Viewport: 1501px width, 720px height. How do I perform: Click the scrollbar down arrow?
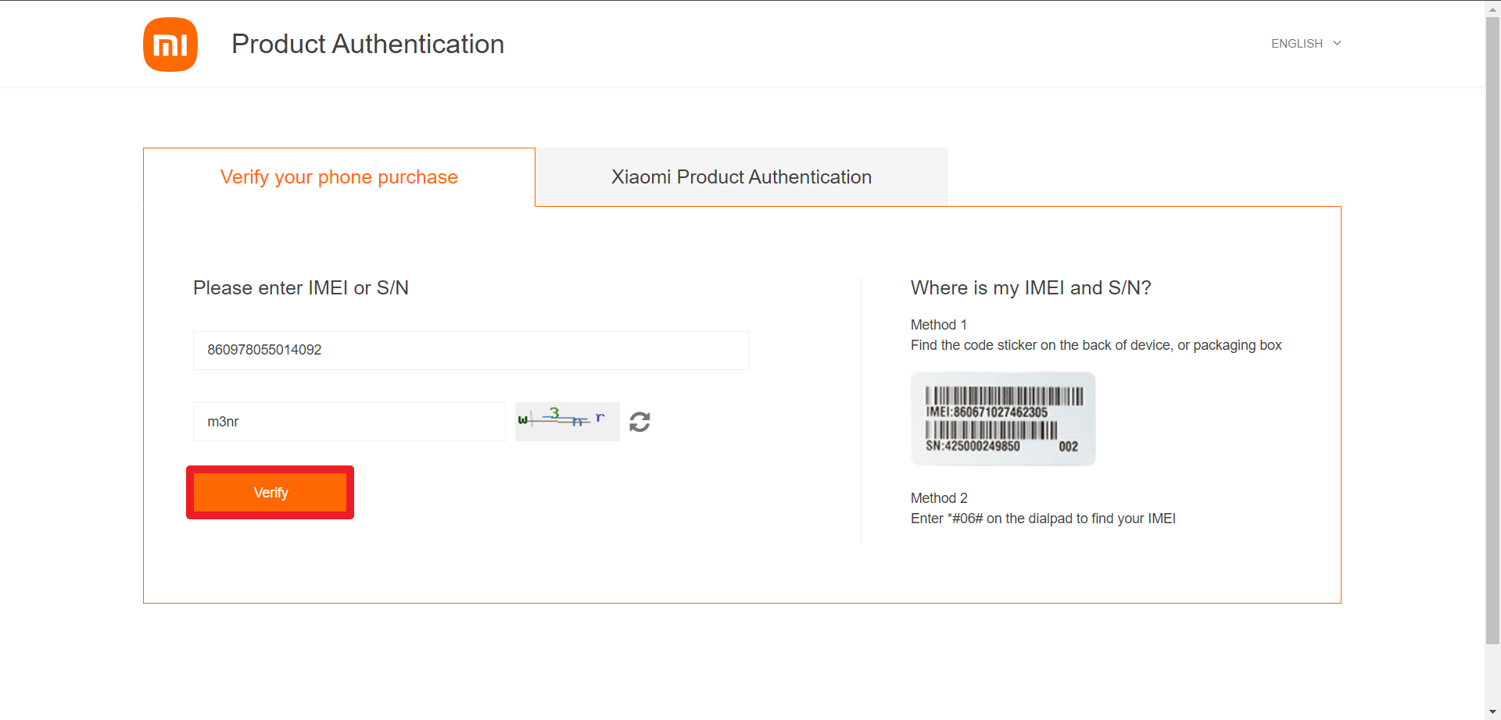point(1492,712)
